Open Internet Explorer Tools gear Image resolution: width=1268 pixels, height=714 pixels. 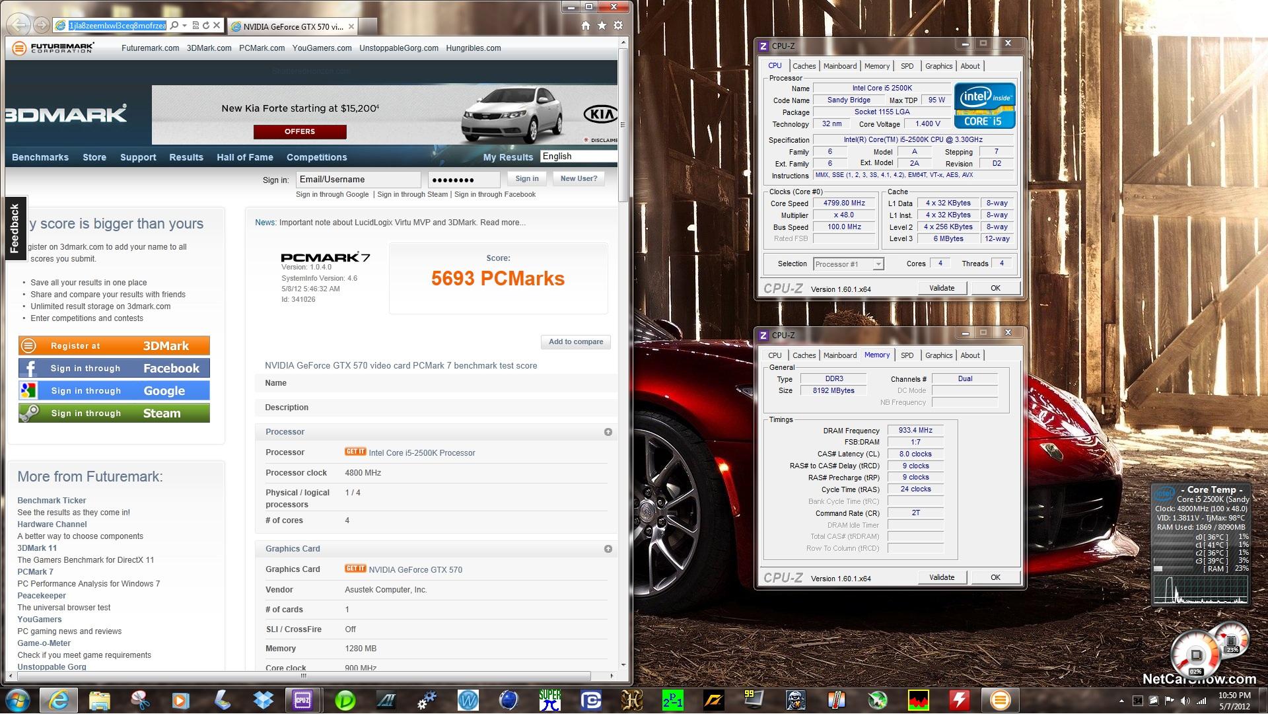tap(618, 26)
